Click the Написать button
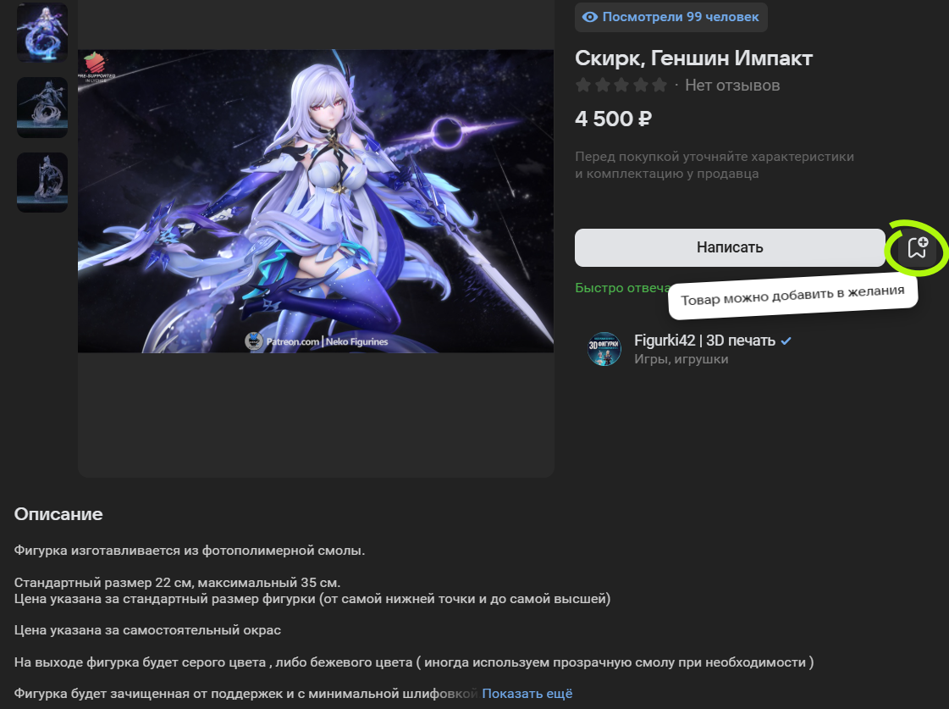 coord(730,247)
